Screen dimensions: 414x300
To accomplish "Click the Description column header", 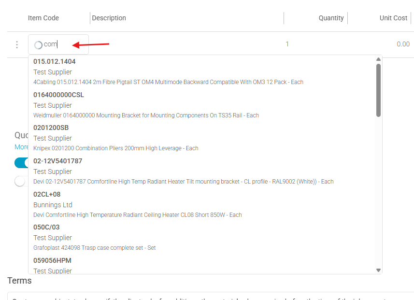I will point(109,18).
